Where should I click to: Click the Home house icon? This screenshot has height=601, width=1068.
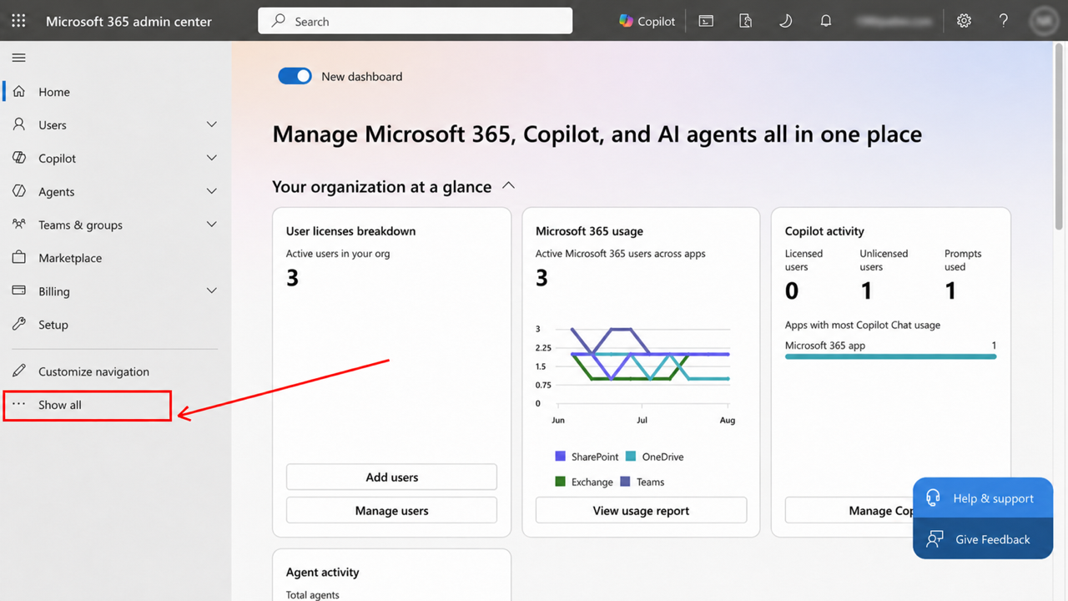(19, 92)
